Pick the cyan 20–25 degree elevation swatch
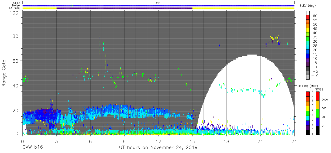The image size is (331, 153). pyautogui.click(x=308, y=47)
